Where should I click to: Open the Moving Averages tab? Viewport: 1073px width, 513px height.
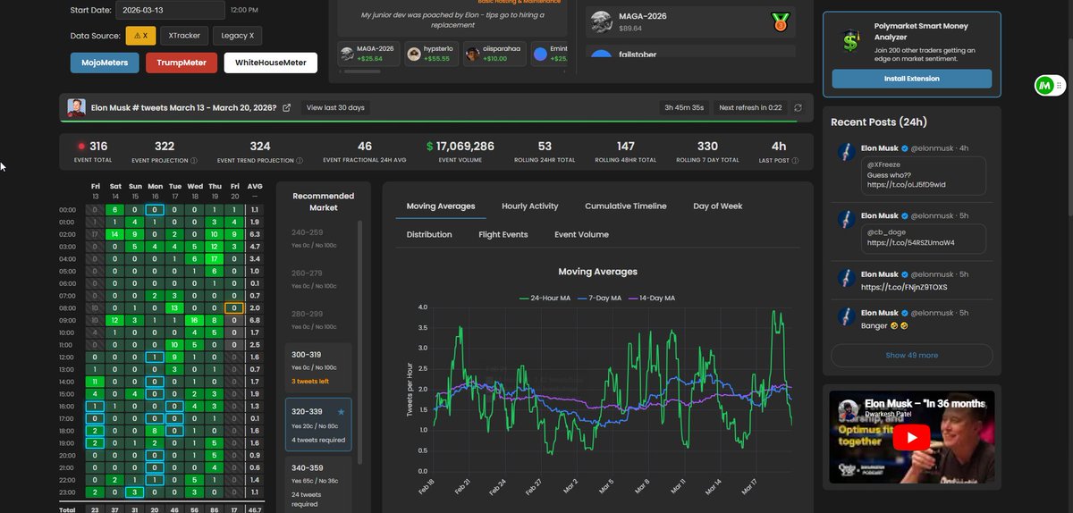(x=441, y=206)
